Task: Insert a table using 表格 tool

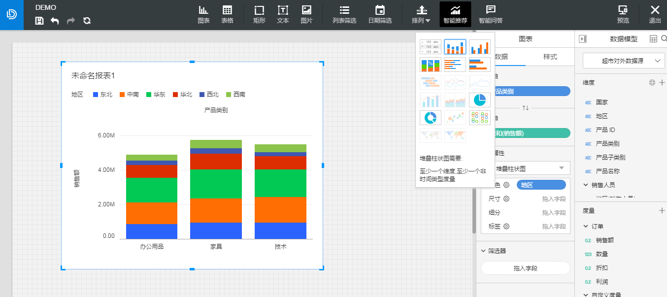Action: point(227,15)
